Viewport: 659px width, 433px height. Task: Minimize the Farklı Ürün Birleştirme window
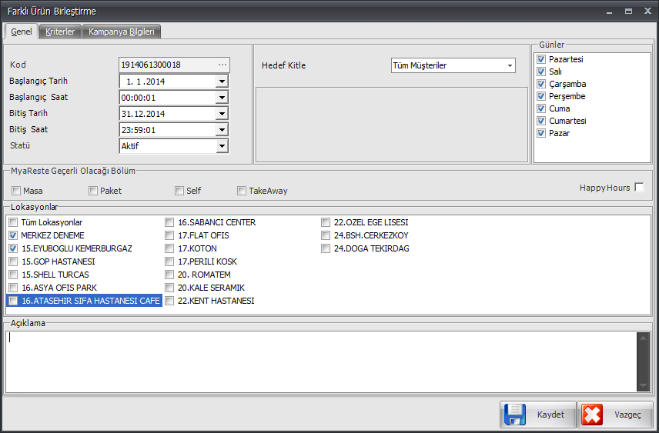tap(609, 11)
